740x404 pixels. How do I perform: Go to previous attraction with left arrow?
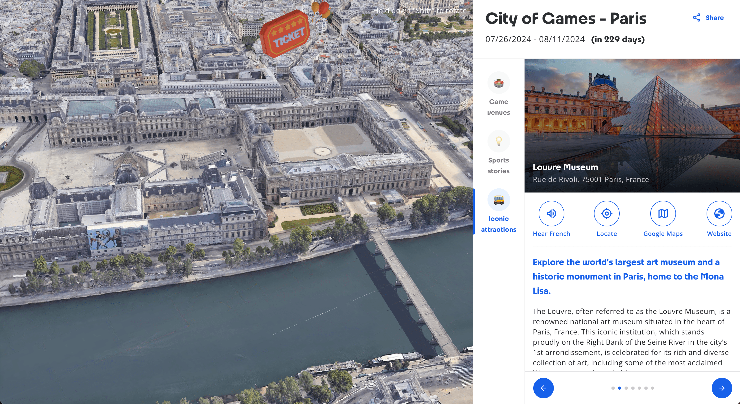[x=543, y=388]
